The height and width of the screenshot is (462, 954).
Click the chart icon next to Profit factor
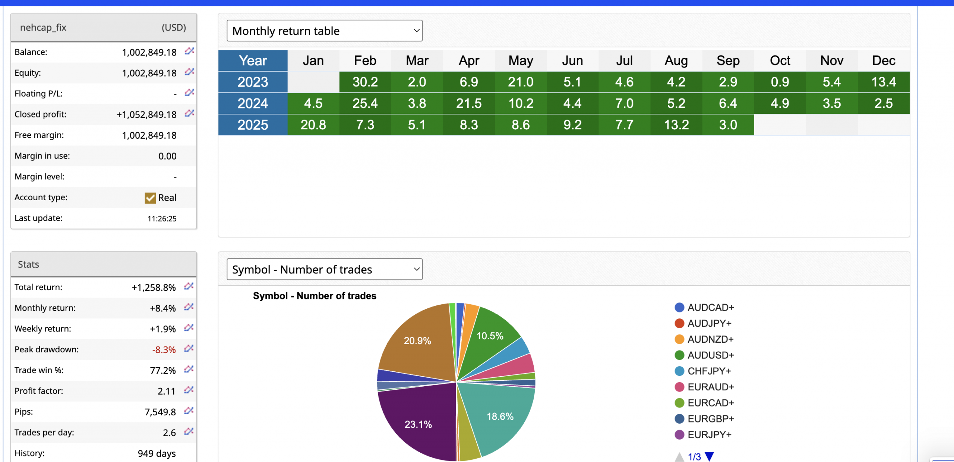click(189, 390)
